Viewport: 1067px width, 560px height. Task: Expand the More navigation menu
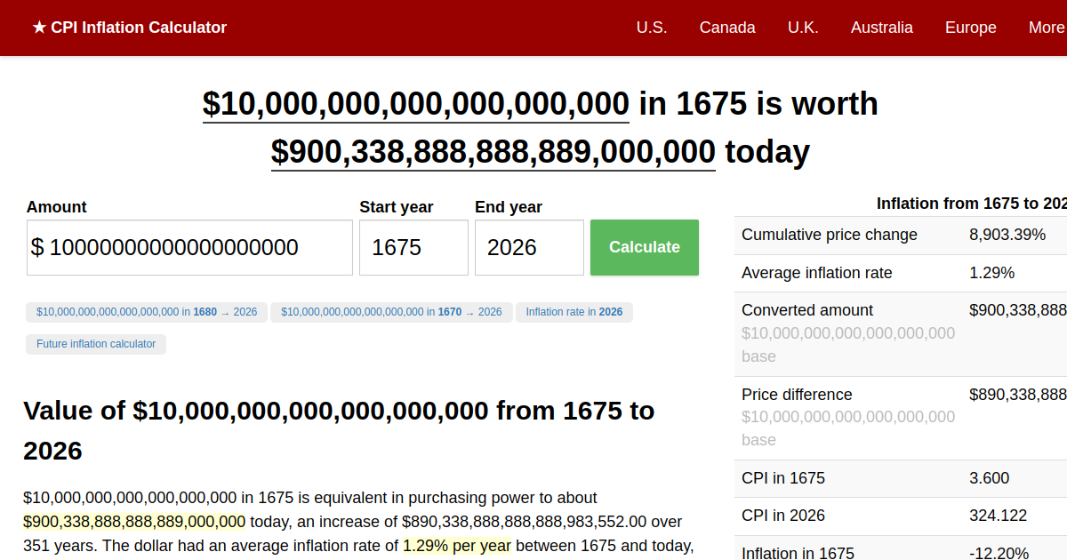click(x=1047, y=28)
